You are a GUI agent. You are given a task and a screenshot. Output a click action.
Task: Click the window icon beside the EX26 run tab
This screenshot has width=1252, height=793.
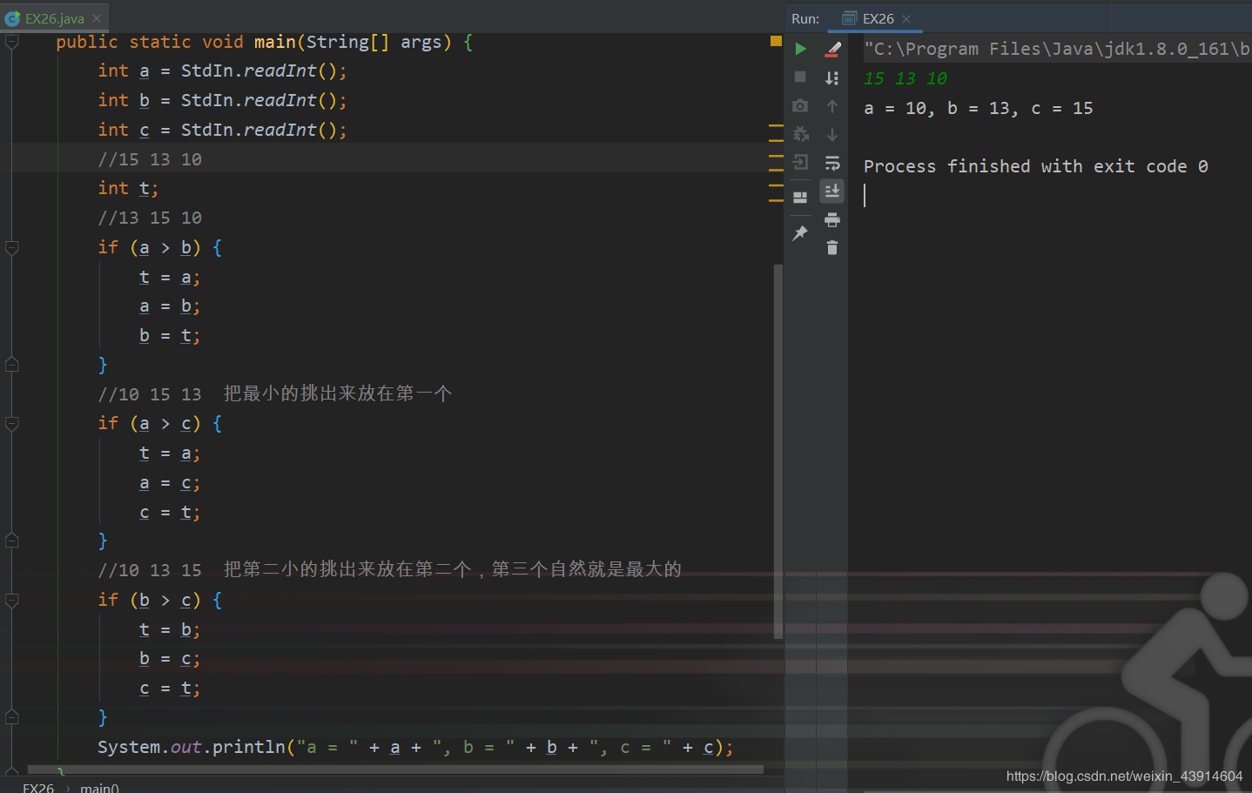pos(849,18)
